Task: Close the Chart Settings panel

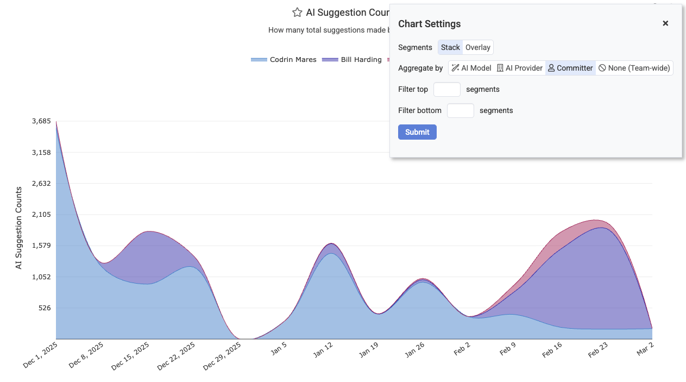Action: point(665,23)
